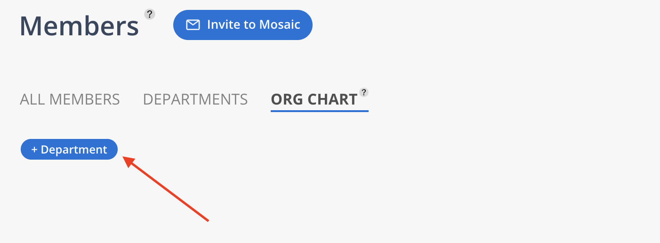Open the Departments tab

[x=195, y=99]
